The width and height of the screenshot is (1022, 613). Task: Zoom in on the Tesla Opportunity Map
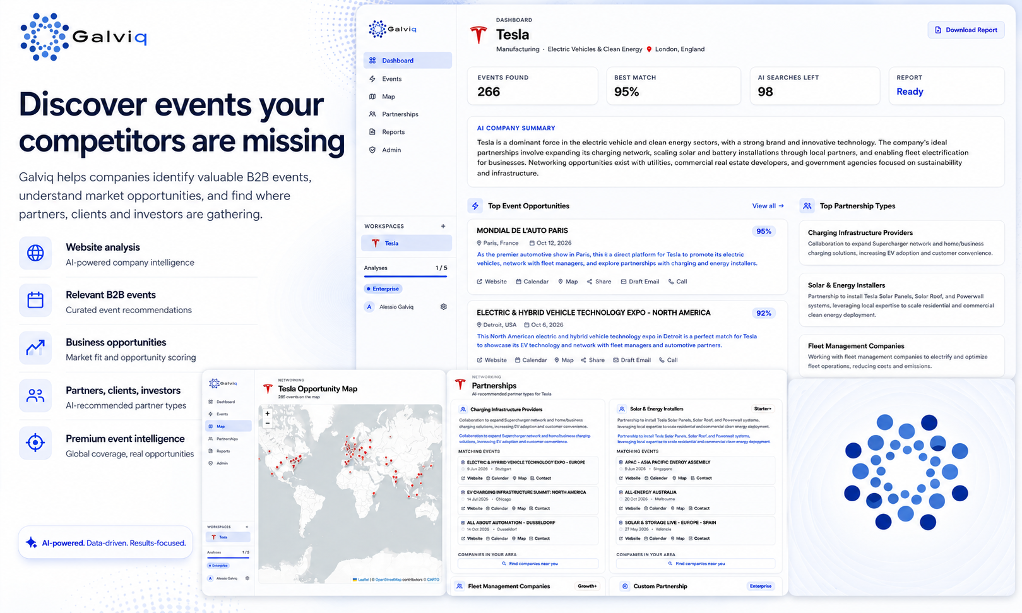point(268,414)
